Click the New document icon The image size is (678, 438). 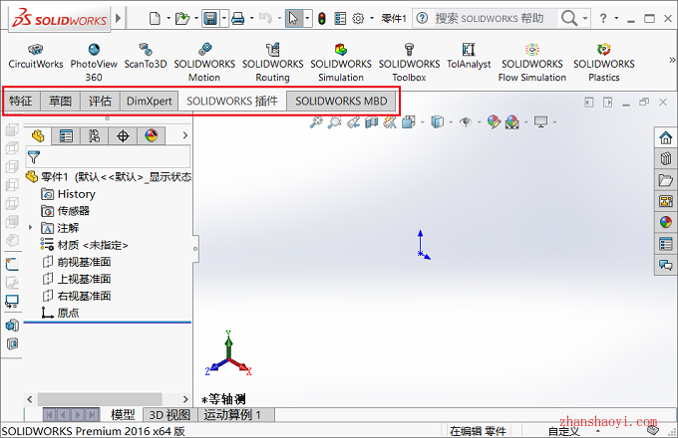[155, 19]
